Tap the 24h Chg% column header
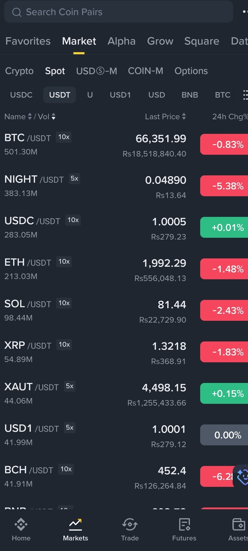Image resolution: width=248 pixels, height=551 pixels. click(x=229, y=116)
